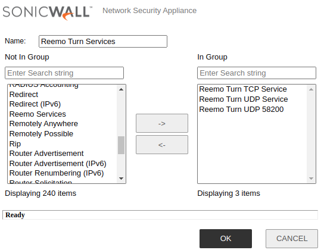Click the SonicWall logo
The width and height of the screenshot is (324, 250).
click(48, 12)
